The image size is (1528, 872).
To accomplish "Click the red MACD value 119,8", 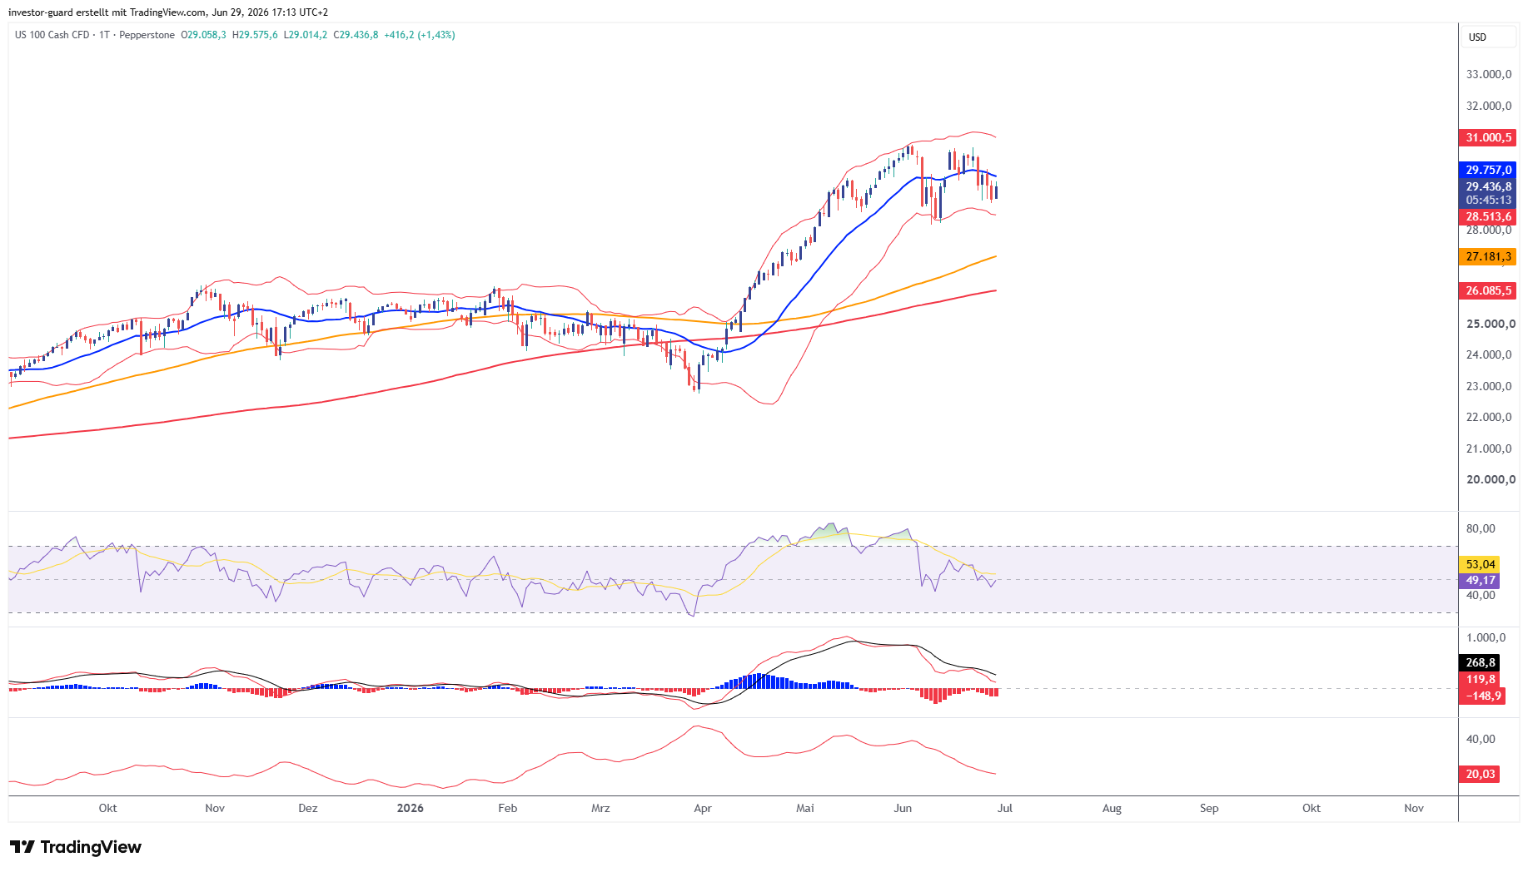I will [x=1480, y=680].
